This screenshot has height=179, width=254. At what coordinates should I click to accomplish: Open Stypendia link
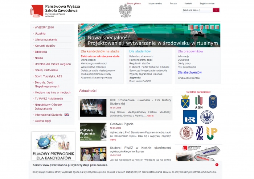click(135, 78)
